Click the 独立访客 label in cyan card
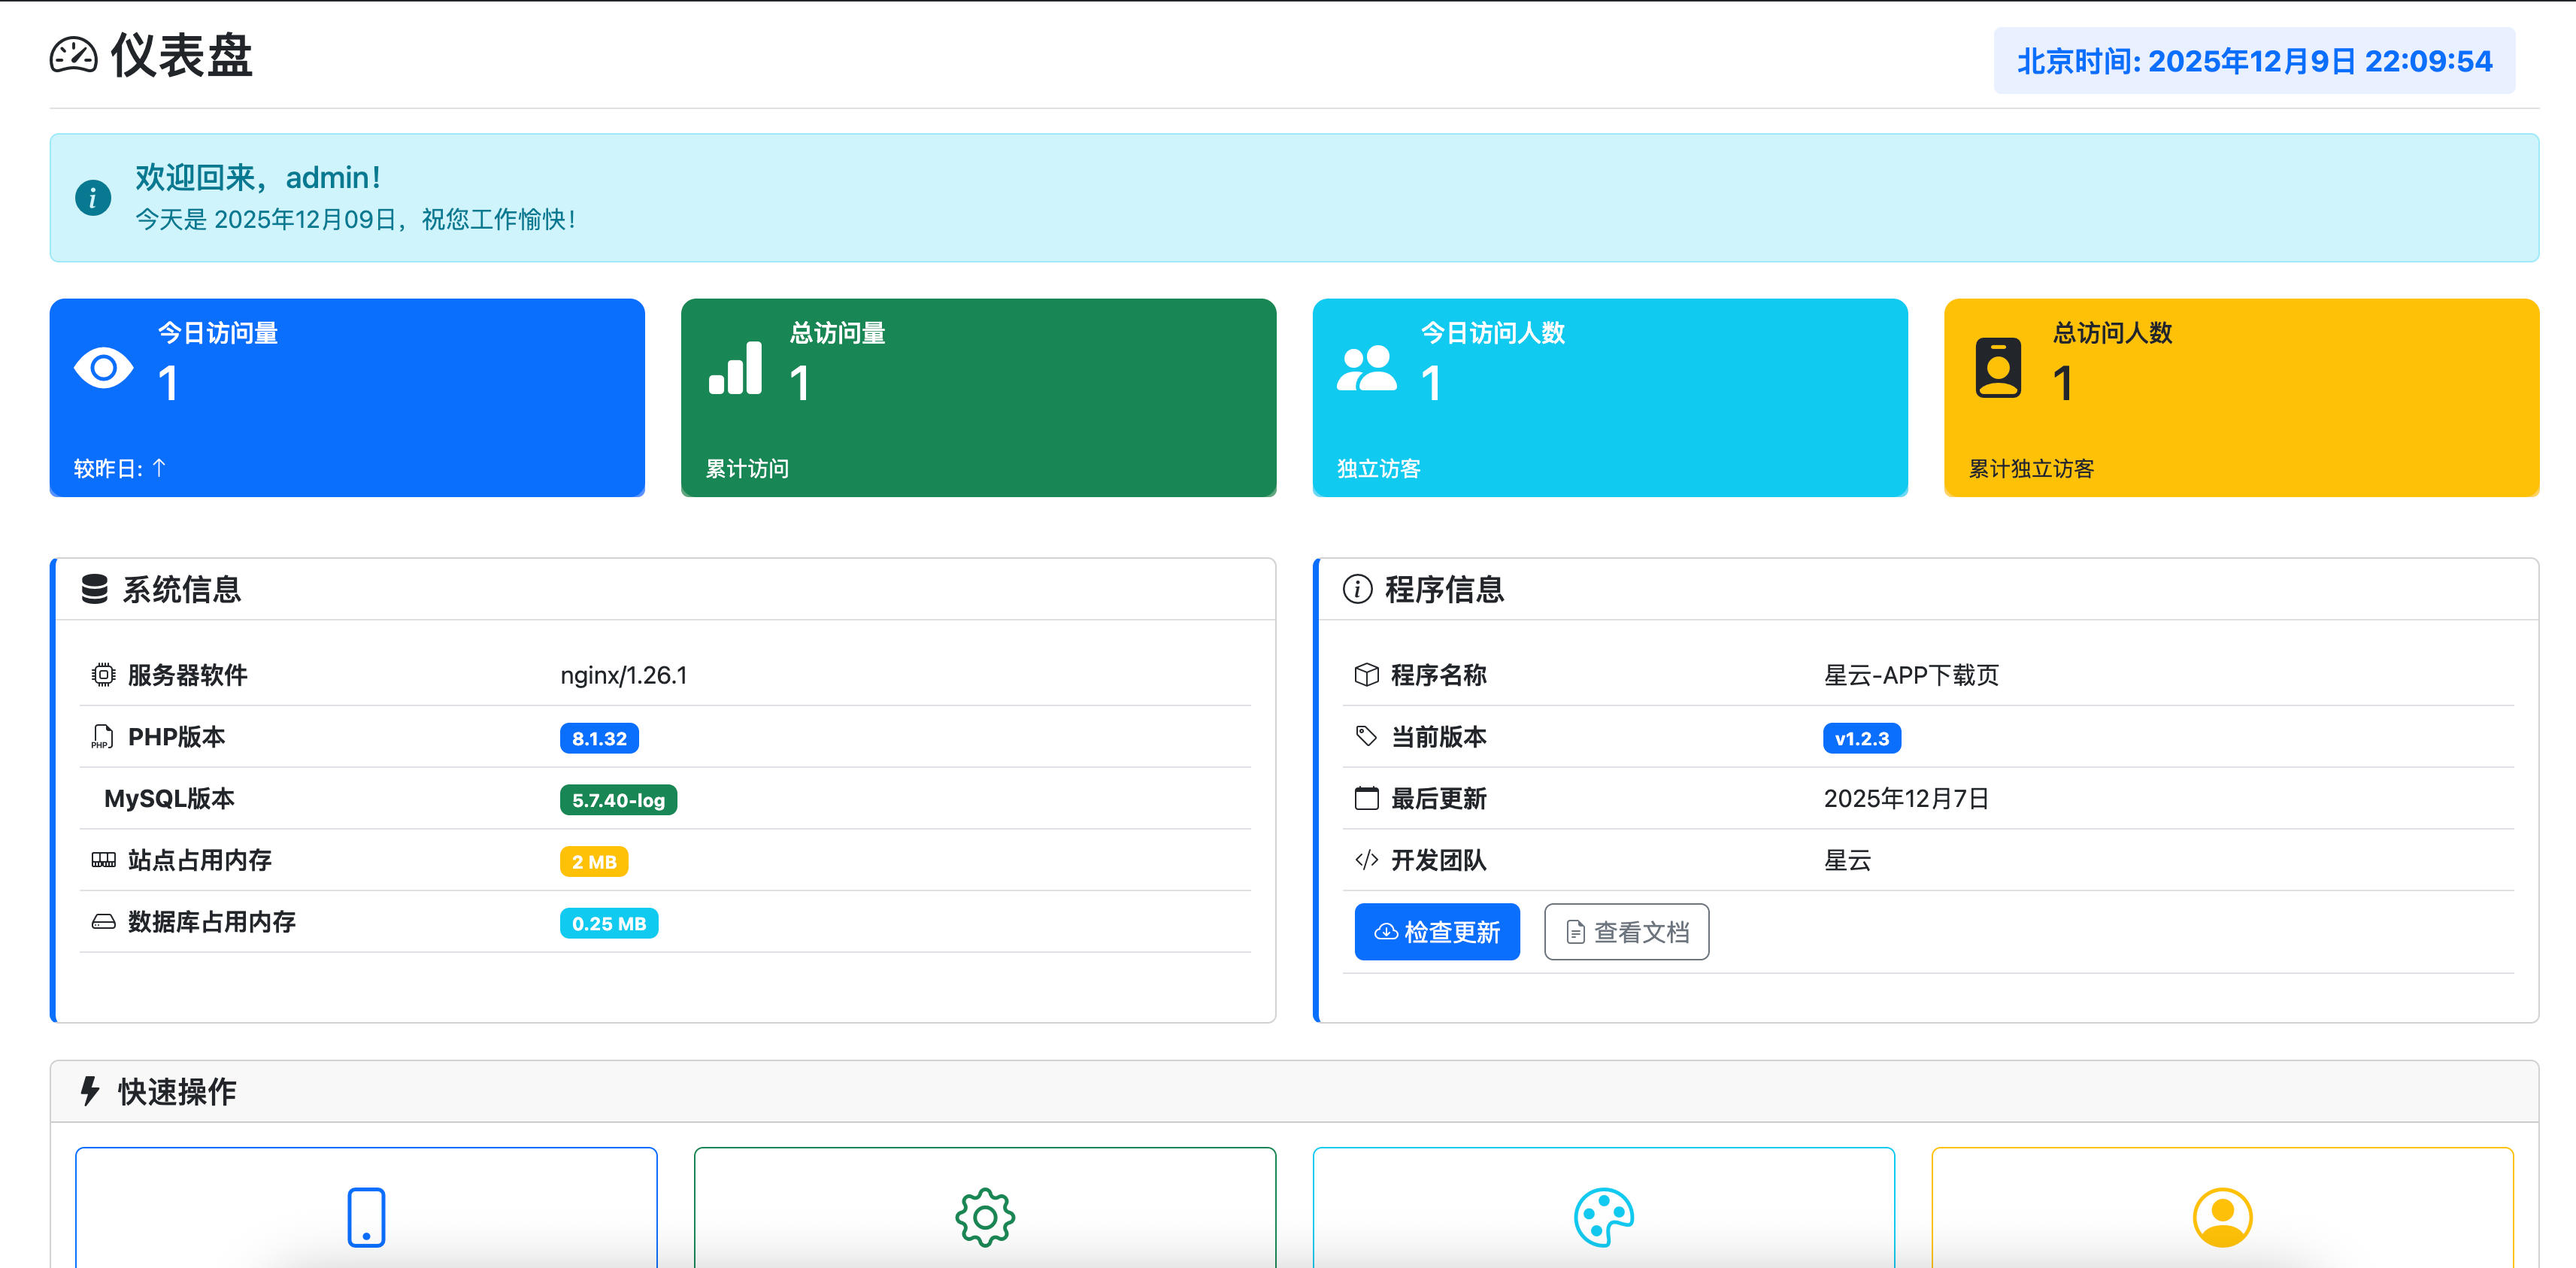 point(1378,468)
